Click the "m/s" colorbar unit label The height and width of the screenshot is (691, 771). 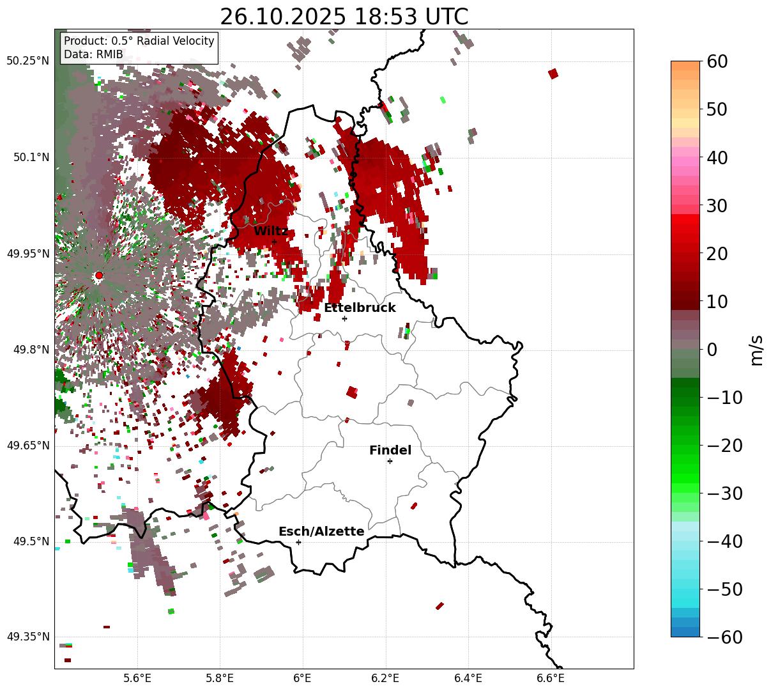click(756, 349)
